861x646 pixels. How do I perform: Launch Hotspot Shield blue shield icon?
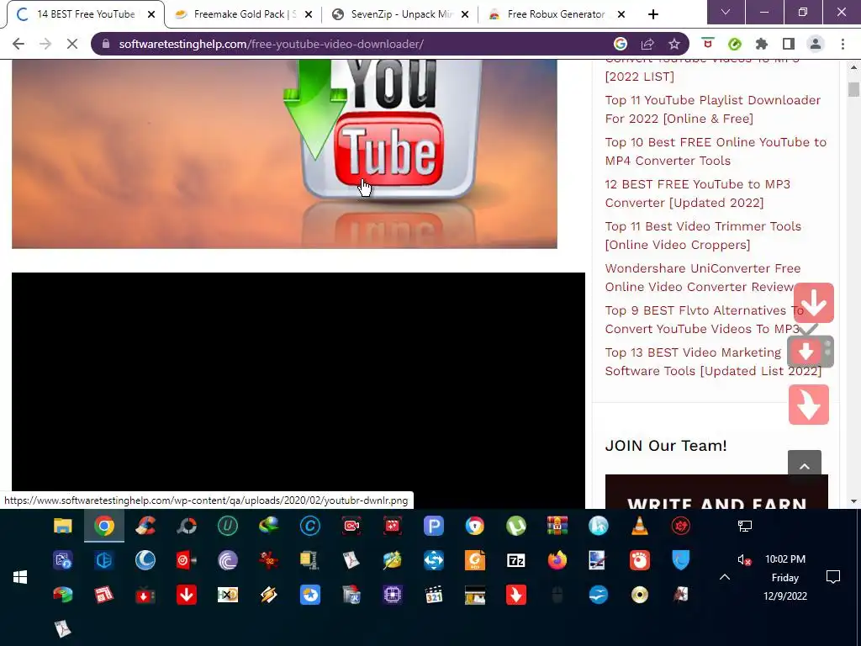(x=680, y=560)
